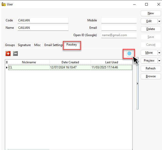Click the blue globe icon
Screen dimensions: 162x150
[x=129, y=53]
